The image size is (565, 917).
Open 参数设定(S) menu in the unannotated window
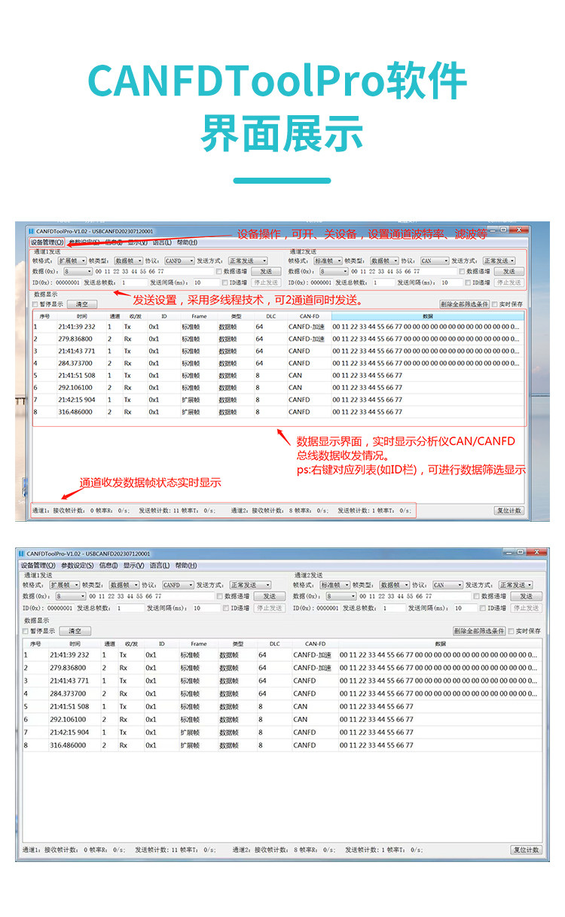coord(78,565)
